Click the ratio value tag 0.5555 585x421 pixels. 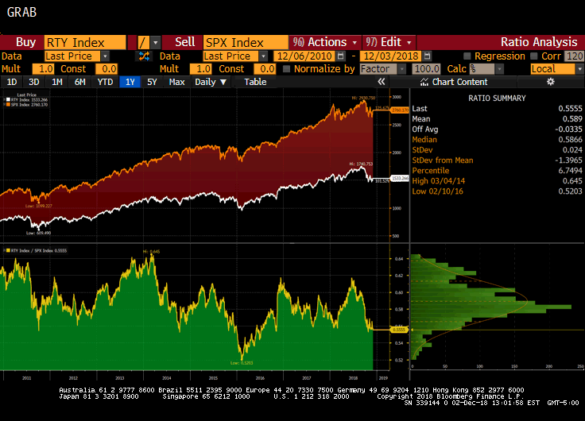tap(399, 330)
